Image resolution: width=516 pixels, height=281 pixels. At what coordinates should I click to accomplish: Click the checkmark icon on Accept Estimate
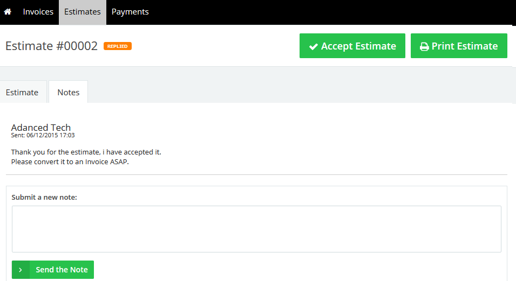click(x=313, y=47)
